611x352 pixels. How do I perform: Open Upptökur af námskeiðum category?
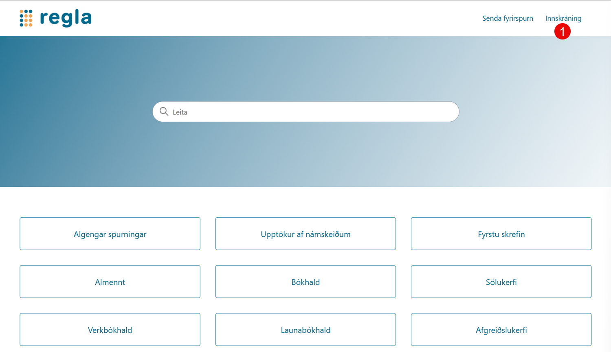(305, 234)
